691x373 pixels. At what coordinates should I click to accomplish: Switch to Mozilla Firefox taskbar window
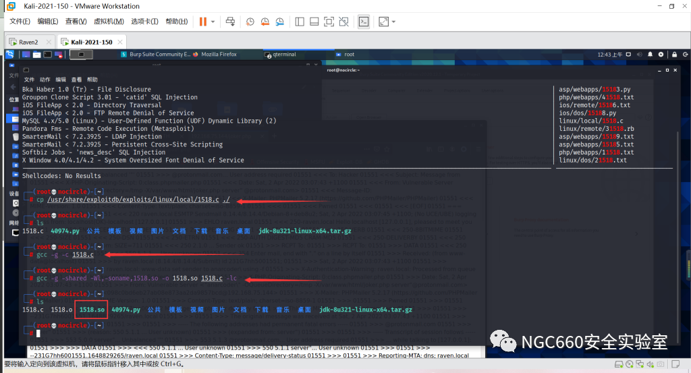coord(215,54)
